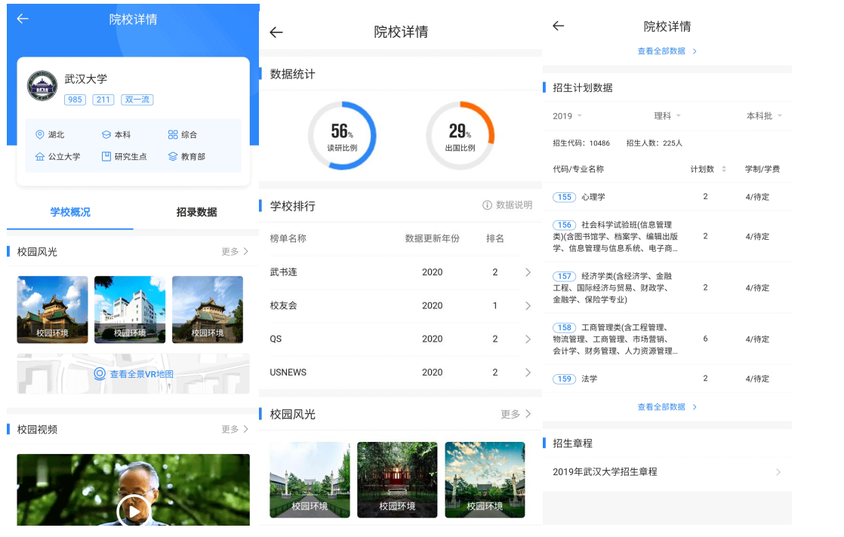Open 更多 for 校园风光 on left screen
The image size is (844, 537).
click(x=235, y=252)
